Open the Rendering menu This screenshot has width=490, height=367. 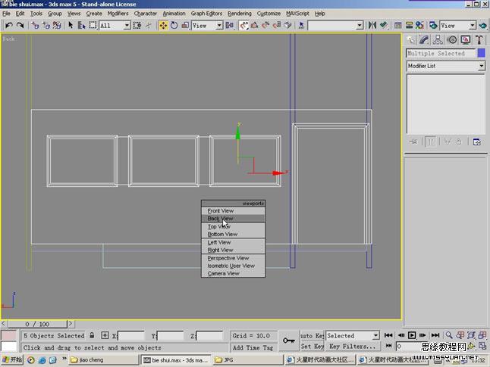[240, 14]
